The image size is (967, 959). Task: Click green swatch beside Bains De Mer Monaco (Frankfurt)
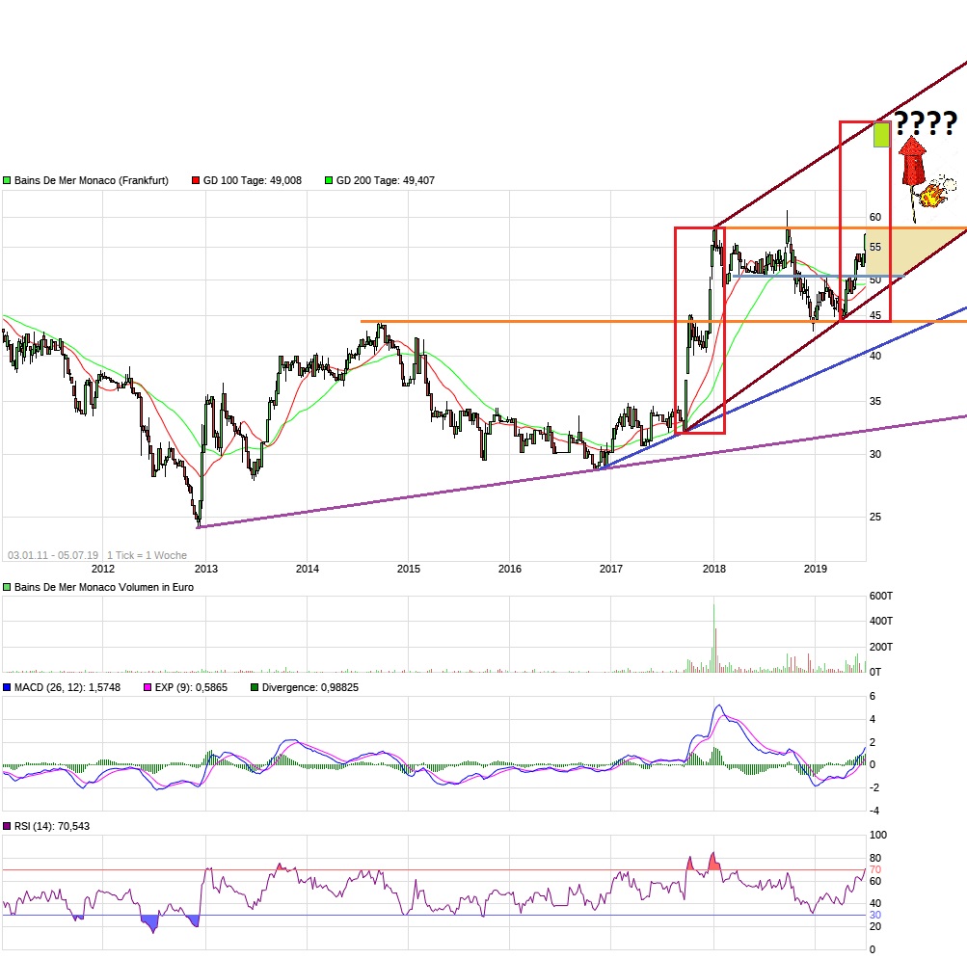coord(7,180)
